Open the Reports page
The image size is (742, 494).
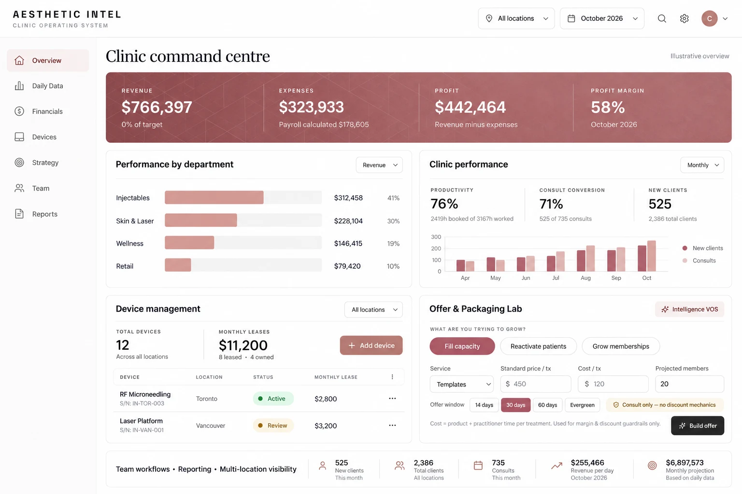tap(48, 214)
